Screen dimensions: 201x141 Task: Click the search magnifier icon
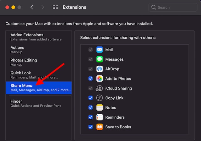pos(154,7)
